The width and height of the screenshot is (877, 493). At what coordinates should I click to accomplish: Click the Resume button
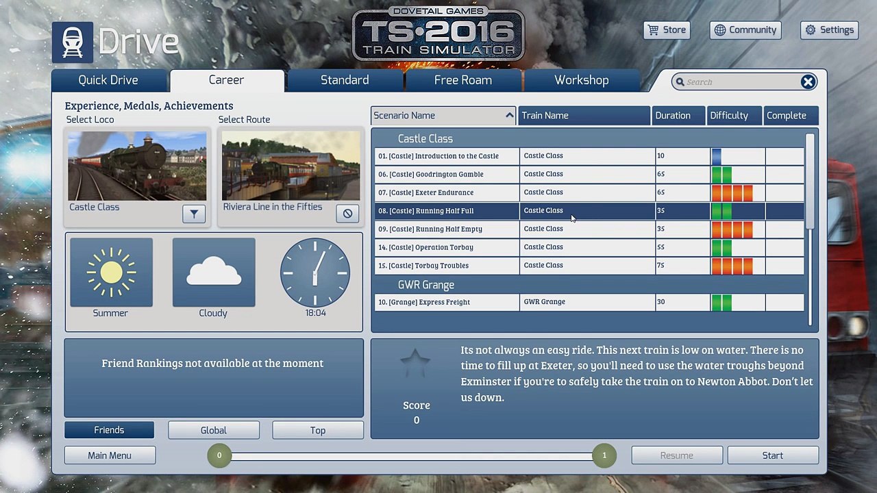(677, 455)
